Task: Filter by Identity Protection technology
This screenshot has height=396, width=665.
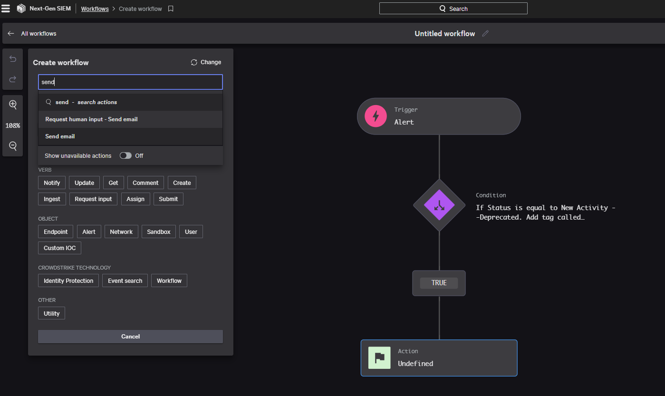Action: [x=68, y=281]
